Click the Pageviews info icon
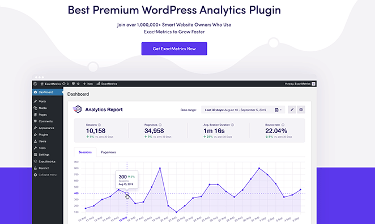 coord(160,125)
